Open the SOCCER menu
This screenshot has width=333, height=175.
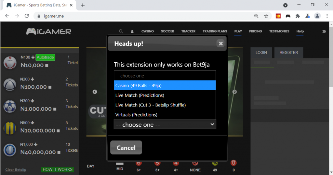coord(167,31)
